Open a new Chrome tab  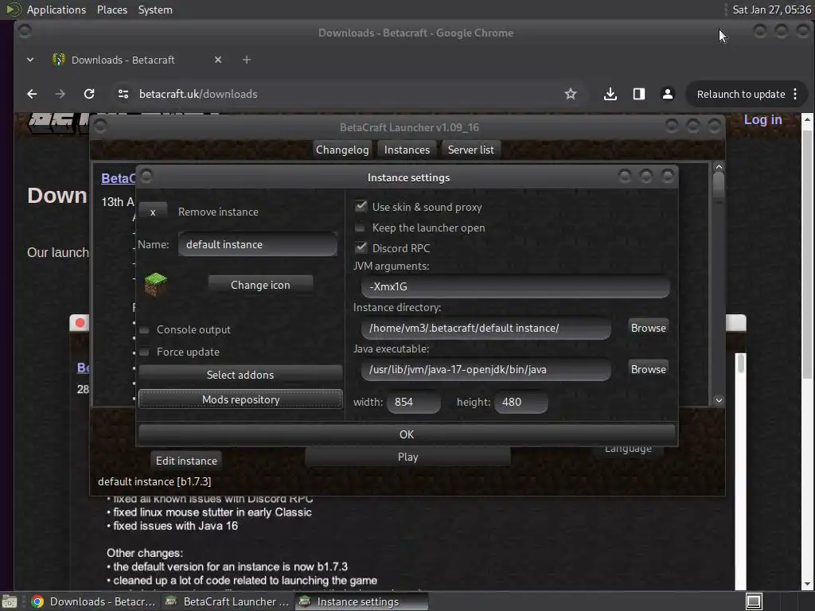pyautogui.click(x=247, y=60)
